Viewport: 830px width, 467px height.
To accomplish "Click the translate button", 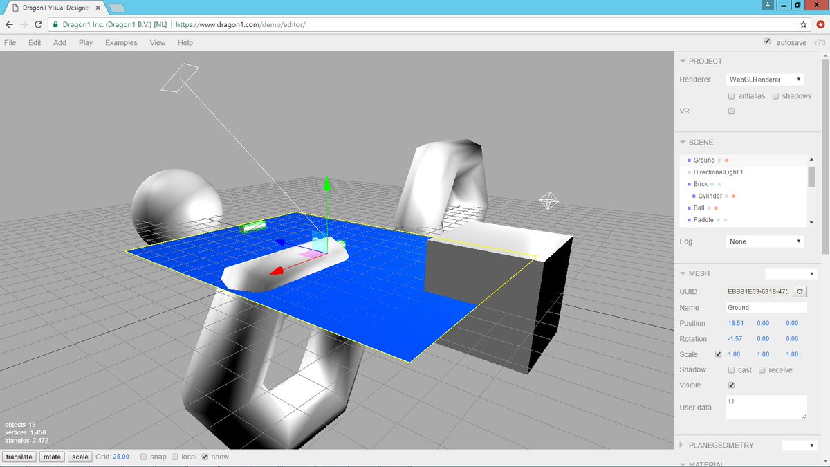I will pyautogui.click(x=19, y=457).
